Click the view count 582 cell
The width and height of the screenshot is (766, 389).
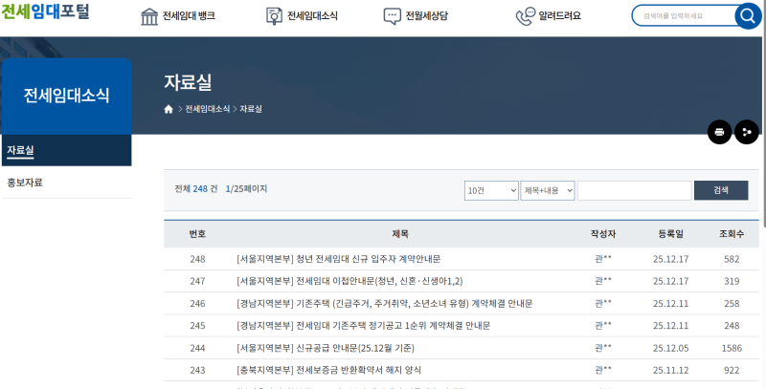click(732, 259)
